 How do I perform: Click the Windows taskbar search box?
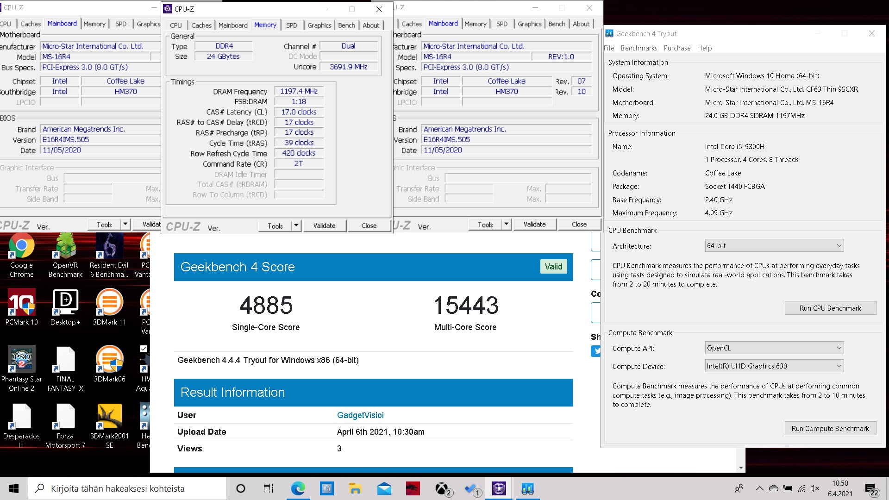pos(127,488)
